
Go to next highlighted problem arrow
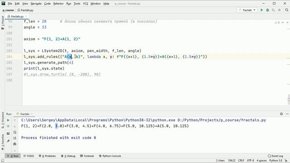coord(287,22)
